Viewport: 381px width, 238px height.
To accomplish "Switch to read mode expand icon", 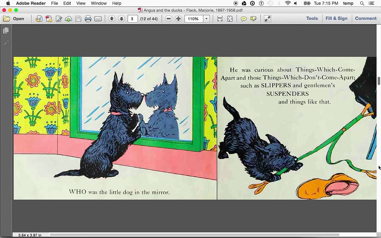I will tap(268, 19).
